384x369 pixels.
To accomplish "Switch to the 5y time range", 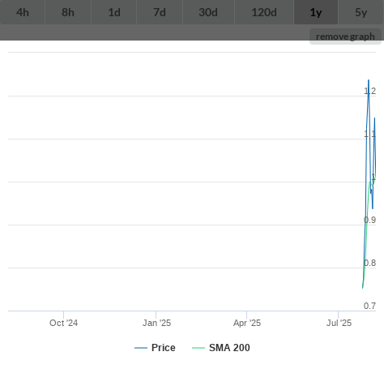I will click(361, 12).
